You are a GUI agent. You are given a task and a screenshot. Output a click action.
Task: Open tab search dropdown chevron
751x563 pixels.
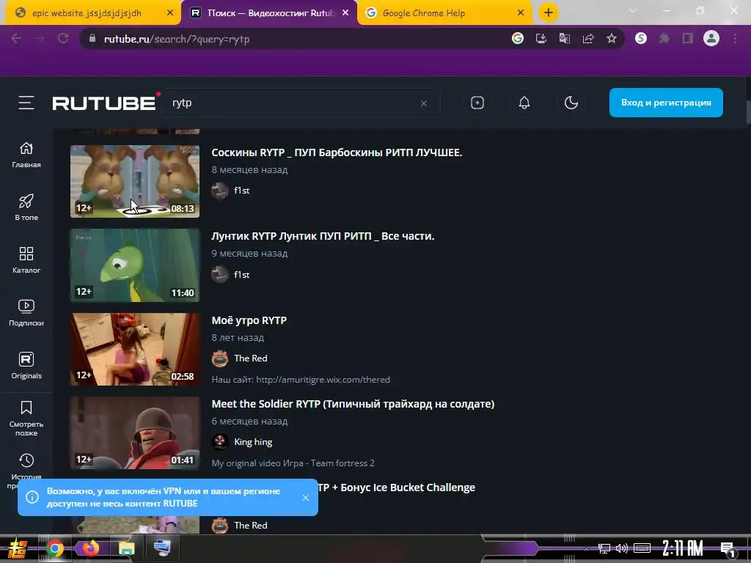click(x=633, y=10)
